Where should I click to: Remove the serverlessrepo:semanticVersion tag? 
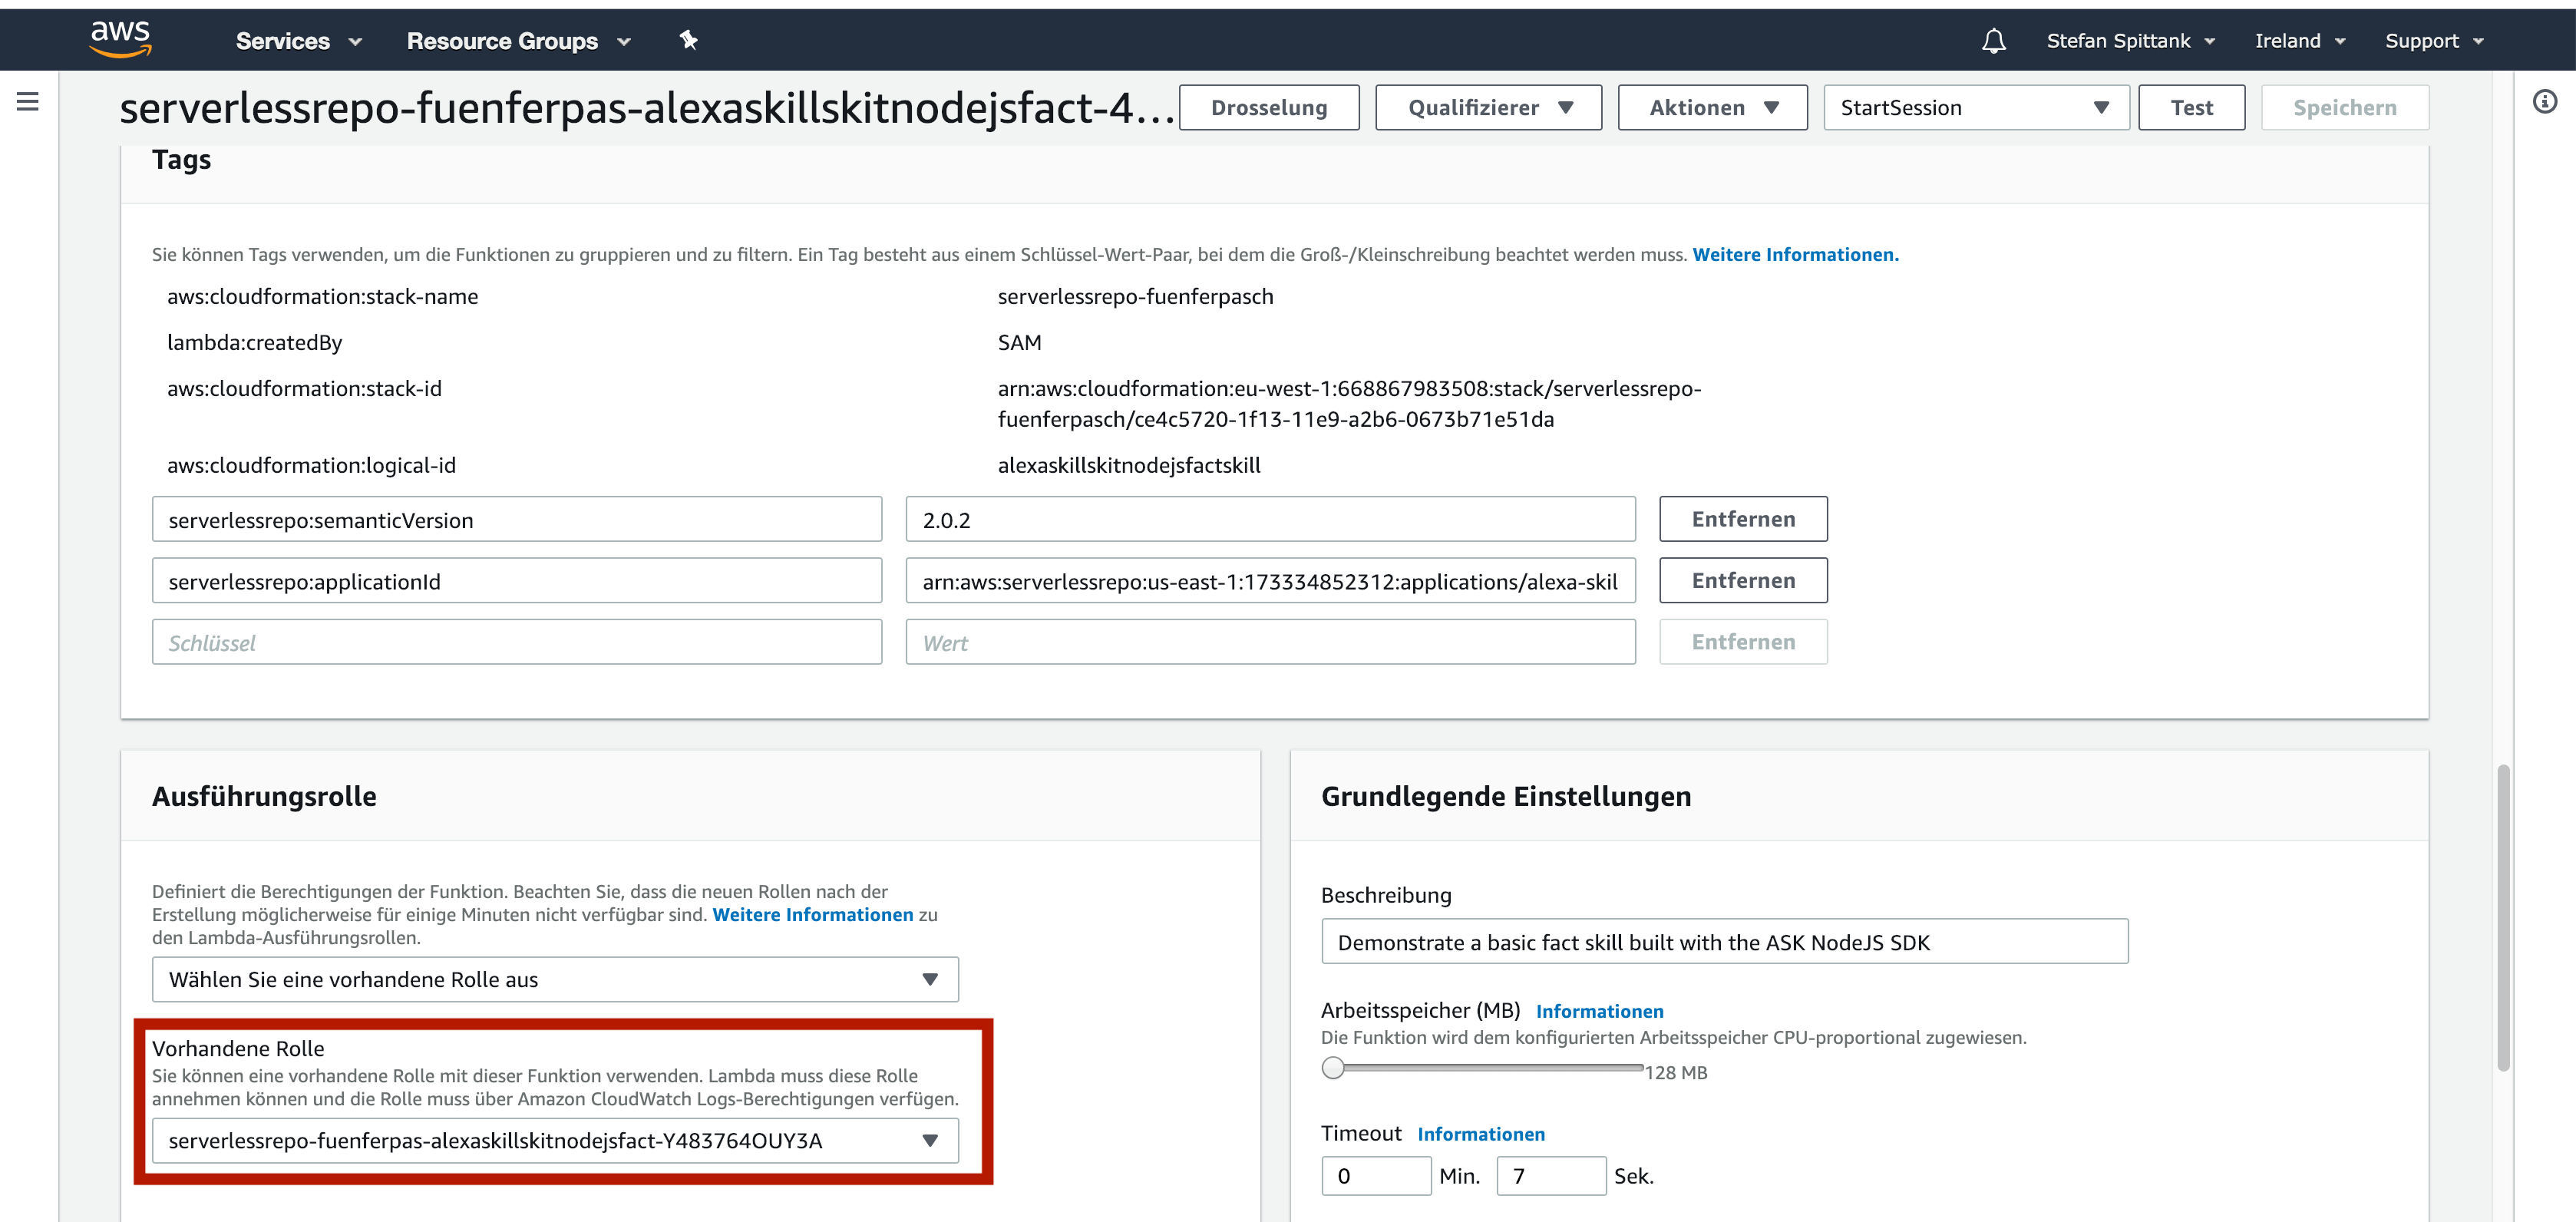pos(1742,519)
